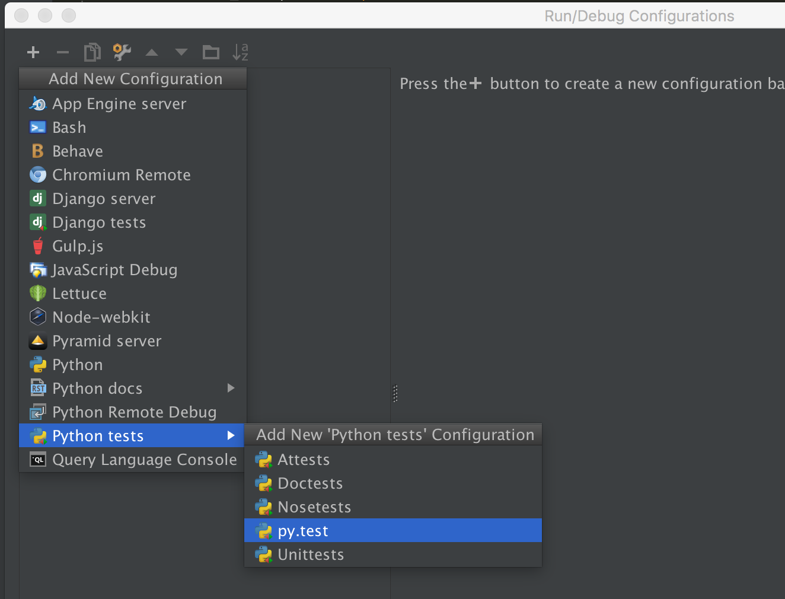The width and height of the screenshot is (785, 599).
Task: Click the Create New Folder icon
Action: [x=211, y=52]
